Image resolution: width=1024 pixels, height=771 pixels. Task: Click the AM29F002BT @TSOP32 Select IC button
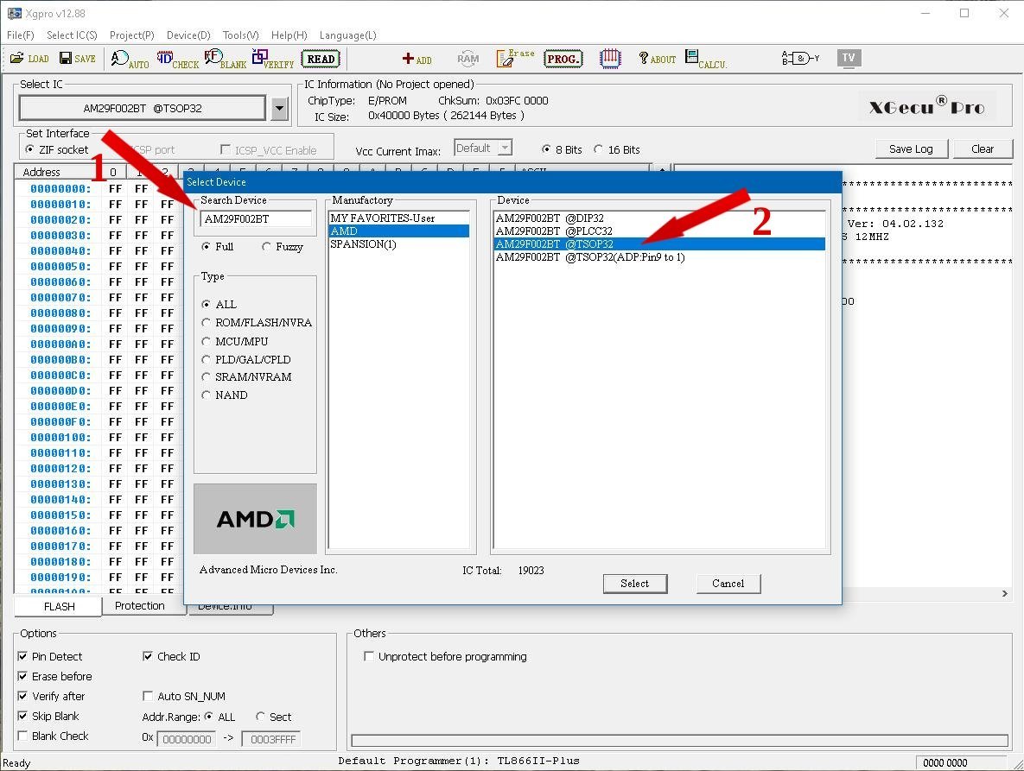[143, 108]
